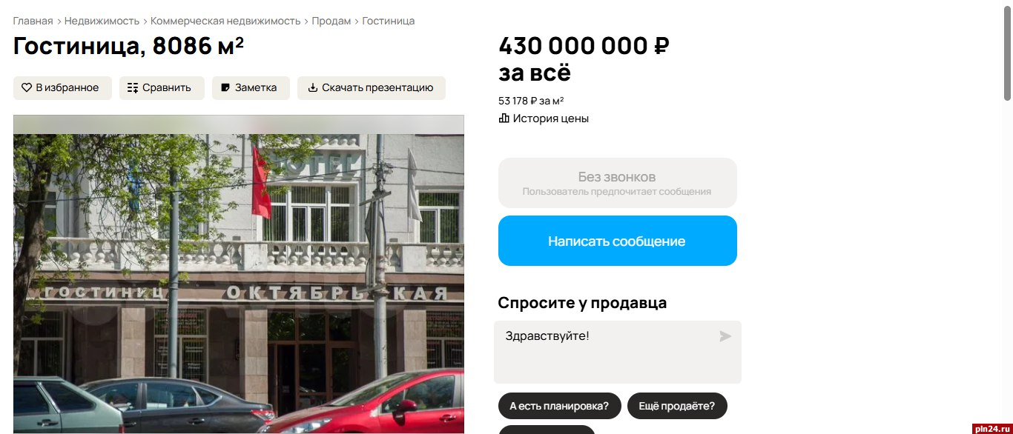Click the disabled Без звонков button

pos(618,183)
